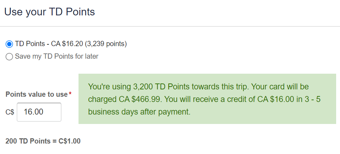The width and height of the screenshot is (340, 154).
Task: Choose the Save my TD Points for later radio
Action: pos(9,57)
